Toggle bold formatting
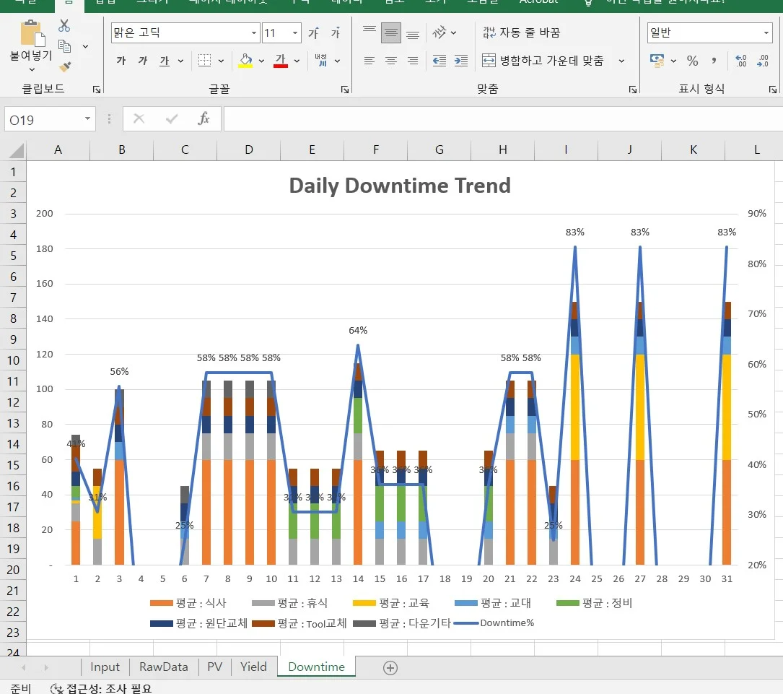783x694 pixels. 121,61
